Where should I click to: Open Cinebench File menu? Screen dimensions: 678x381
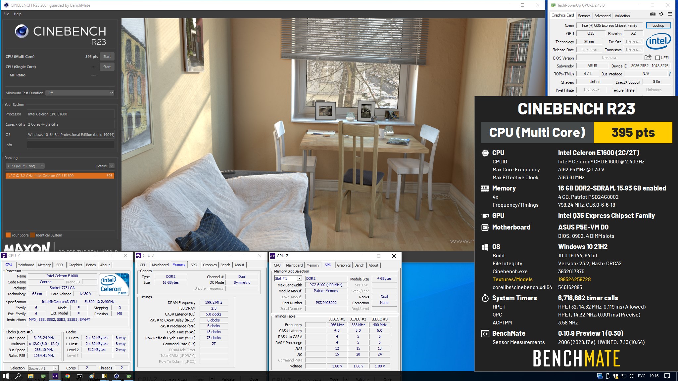(x=6, y=14)
